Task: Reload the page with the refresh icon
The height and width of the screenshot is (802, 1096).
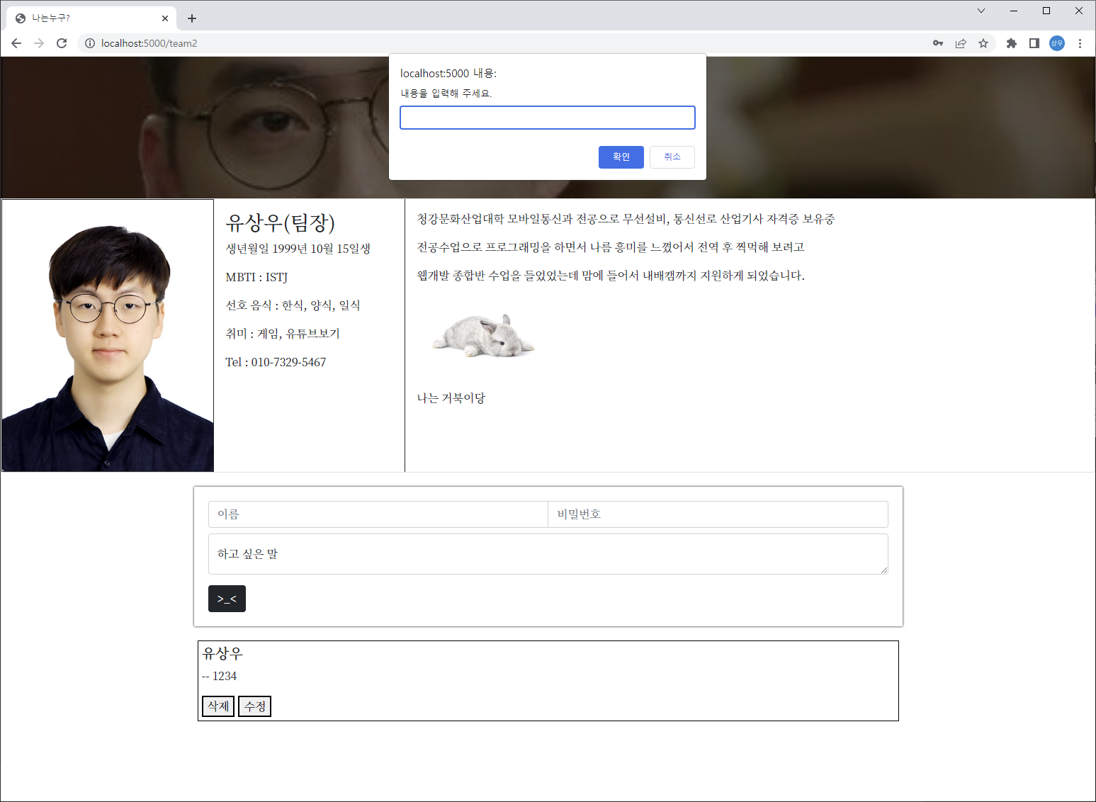Action: point(62,43)
